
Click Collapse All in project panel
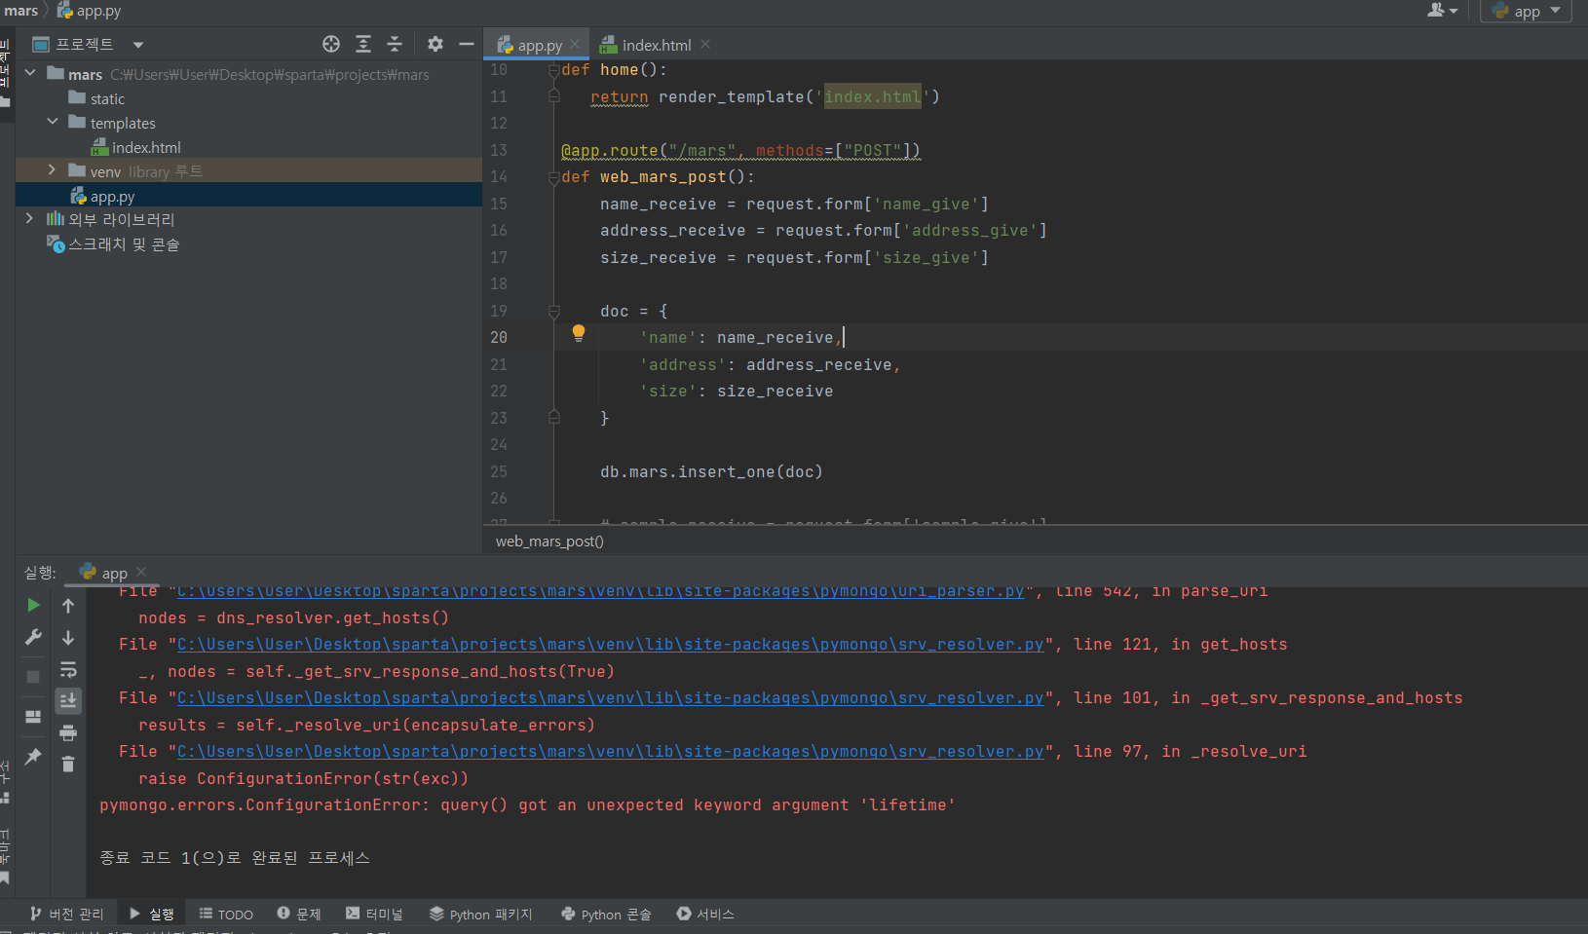pos(395,44)
